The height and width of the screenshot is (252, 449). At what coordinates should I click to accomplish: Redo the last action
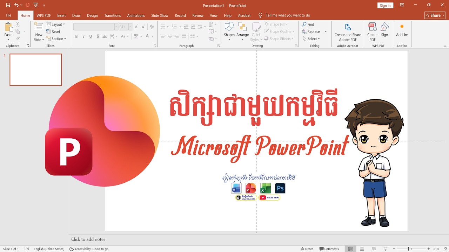[x=27, y=5]
